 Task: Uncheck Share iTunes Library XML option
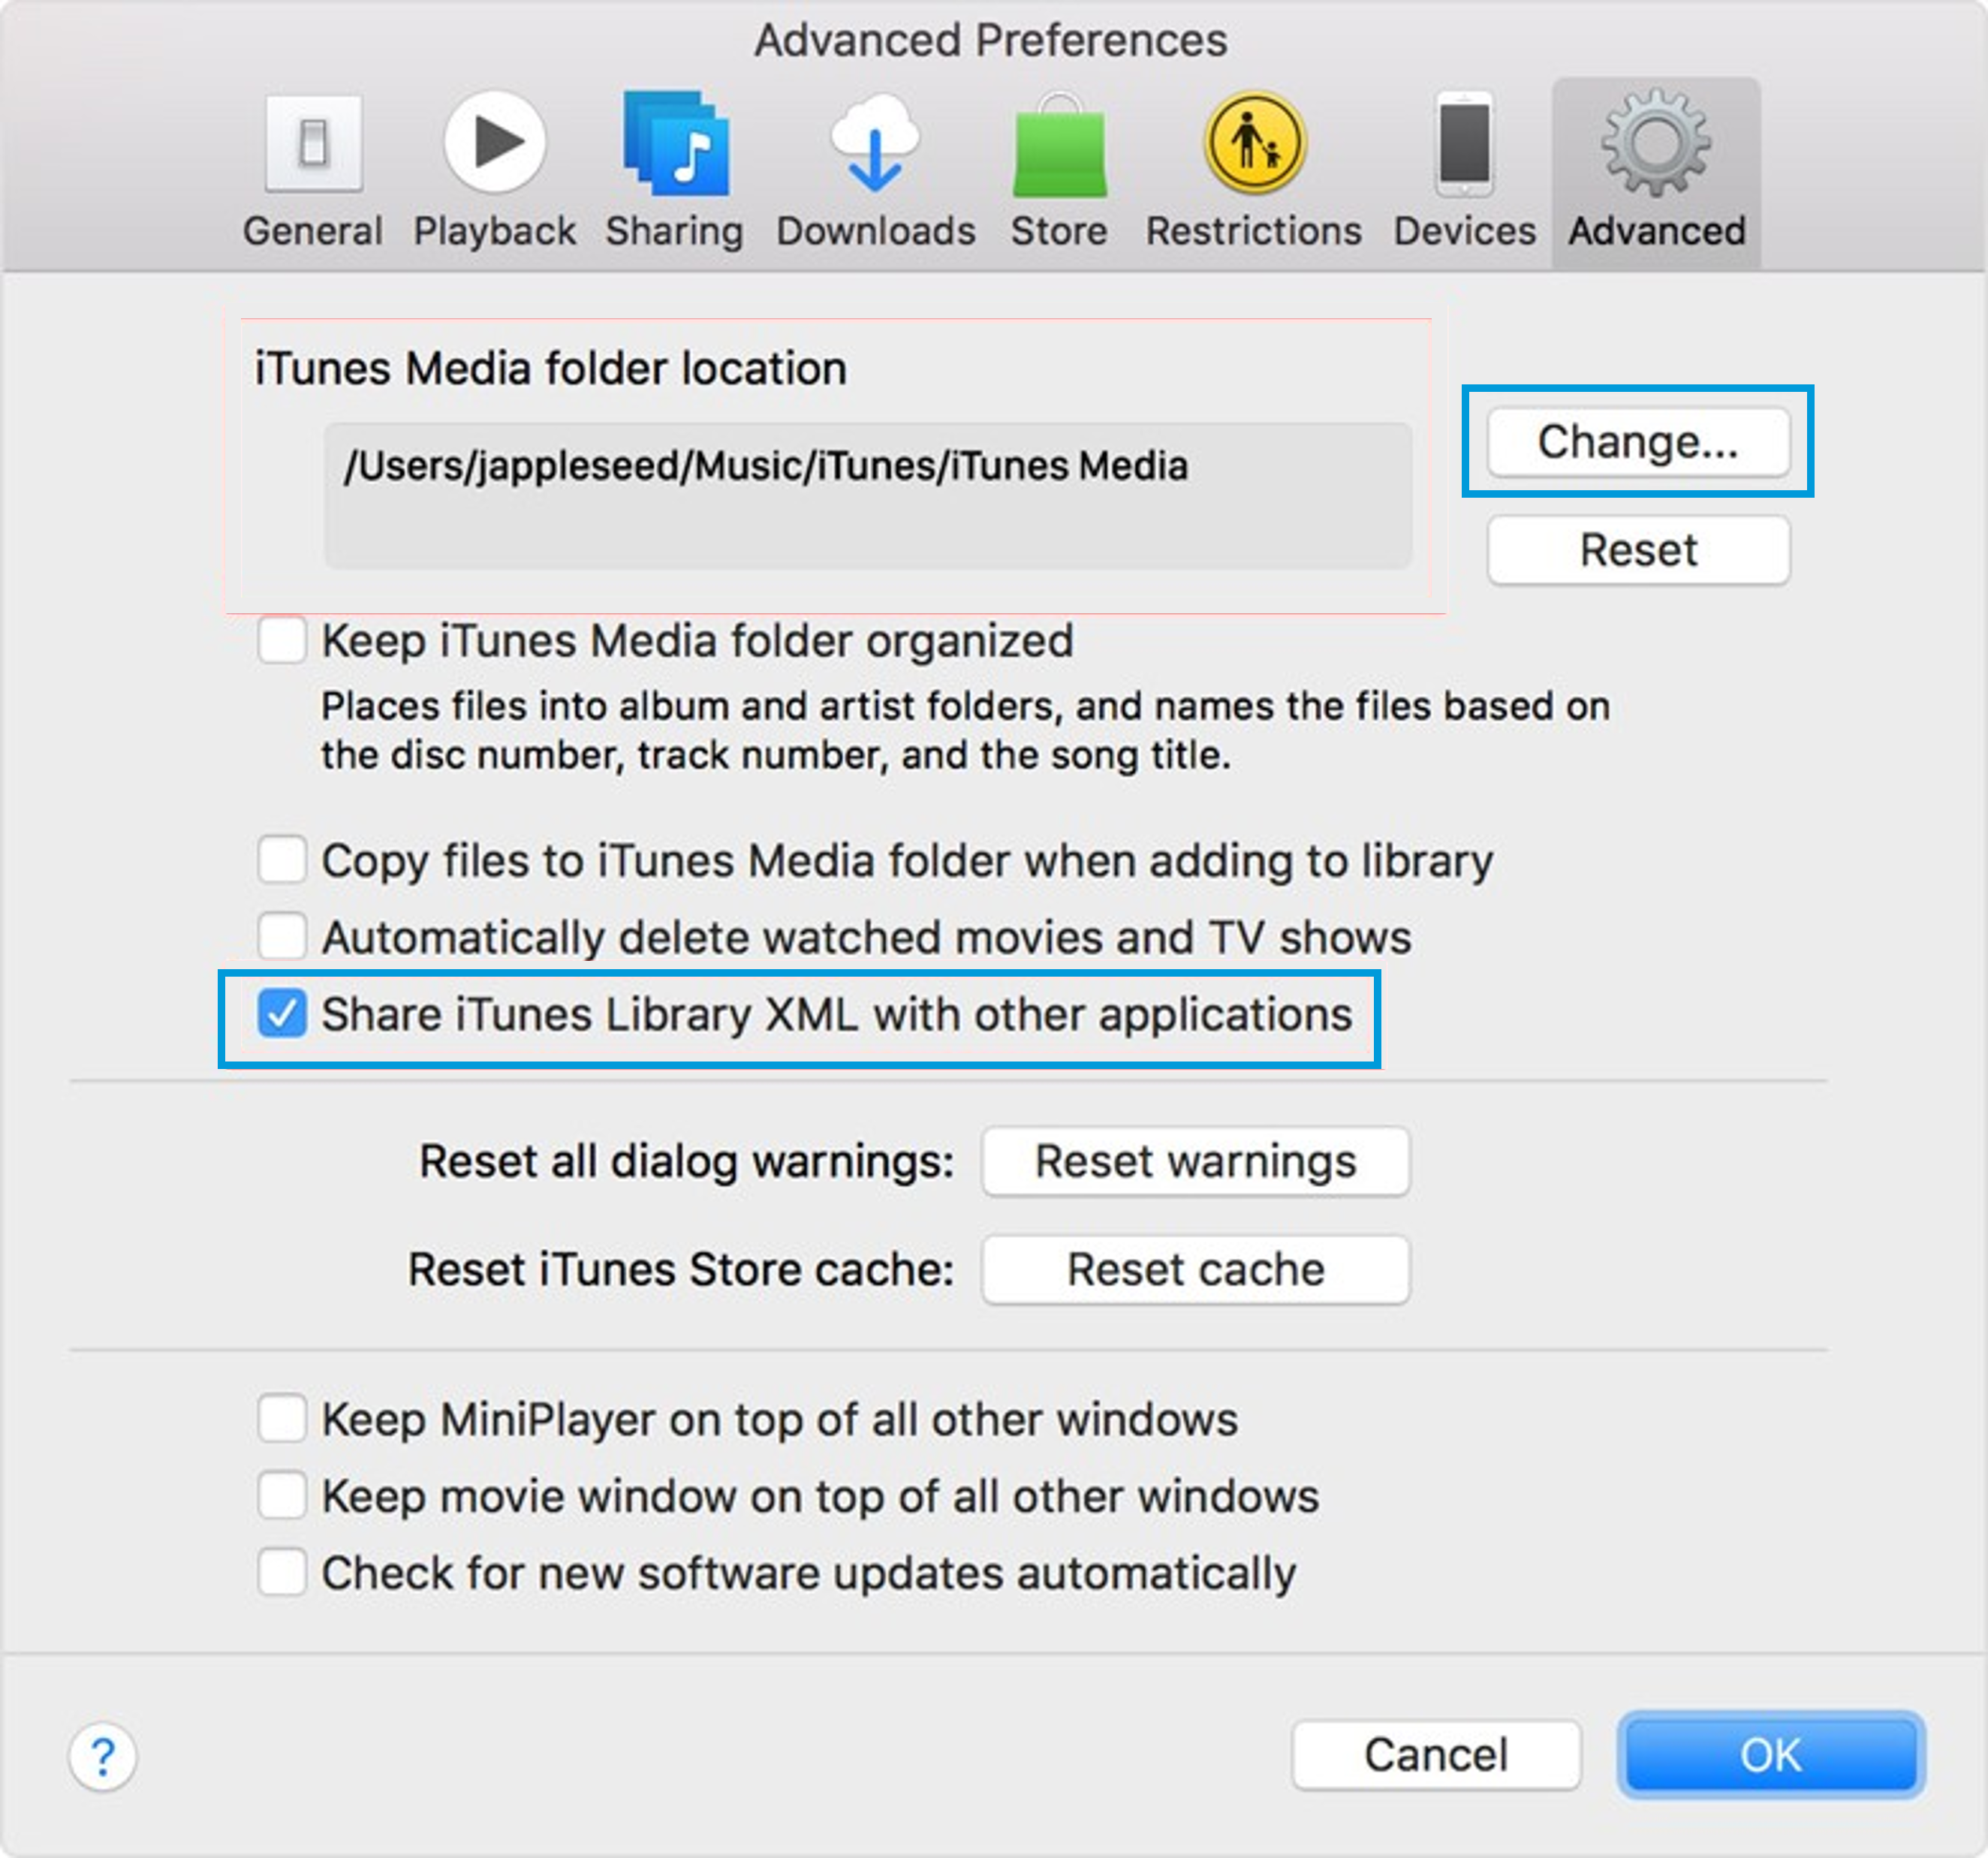click(x=281, y=1014)
